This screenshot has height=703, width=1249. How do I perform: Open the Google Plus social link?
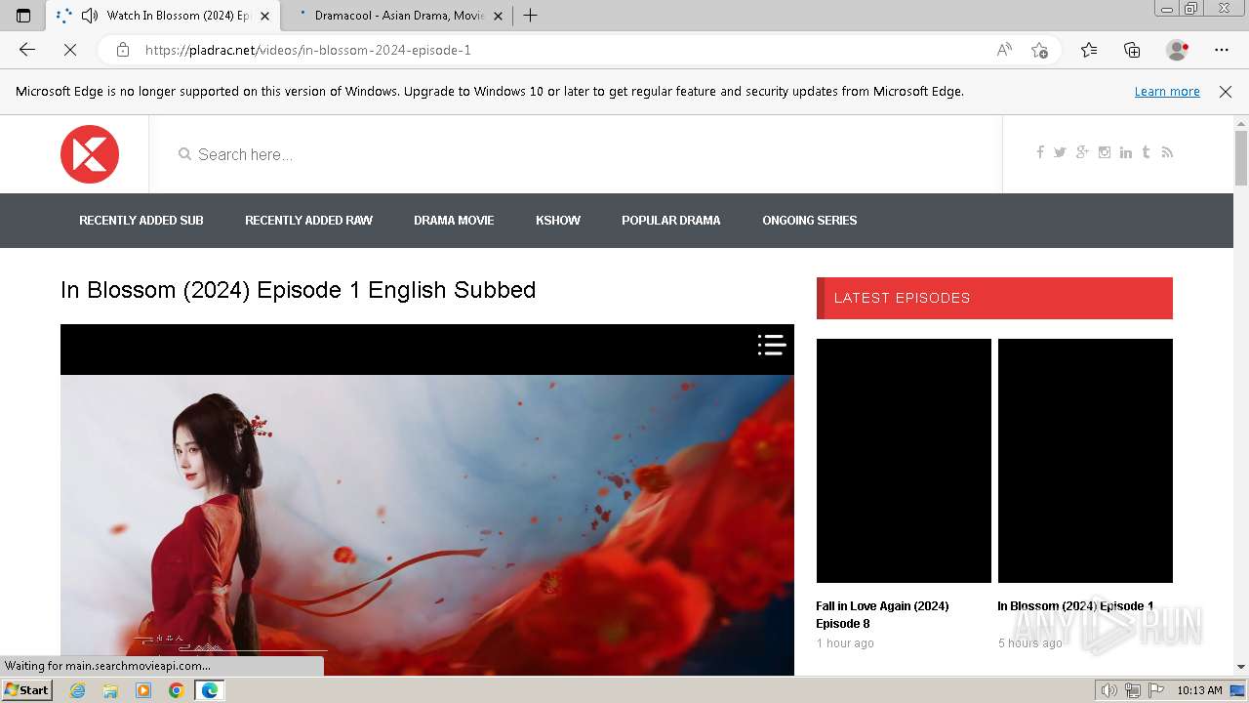tap(1082, 152)
